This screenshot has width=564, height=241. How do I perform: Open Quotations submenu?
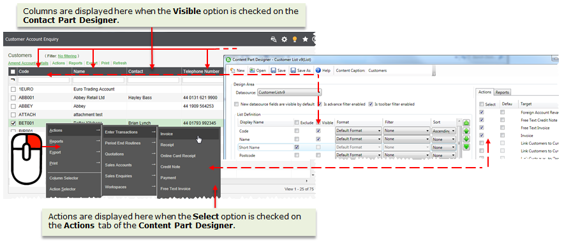tap(130, 154)
